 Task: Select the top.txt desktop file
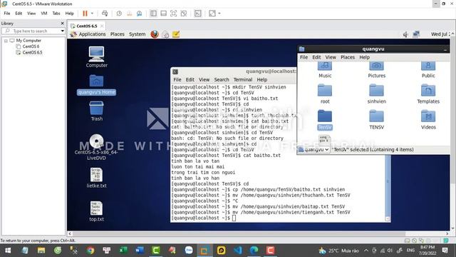click(97, 211)
